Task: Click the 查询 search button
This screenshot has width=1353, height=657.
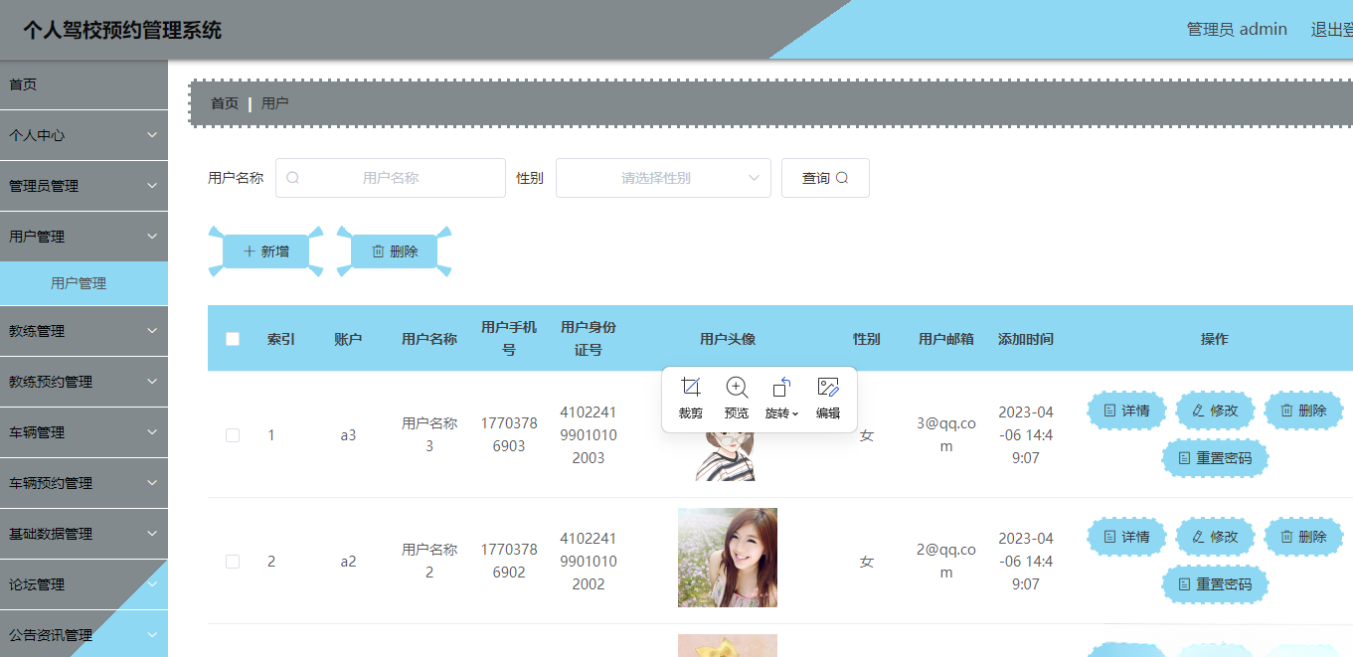Action: click(825, 177)
